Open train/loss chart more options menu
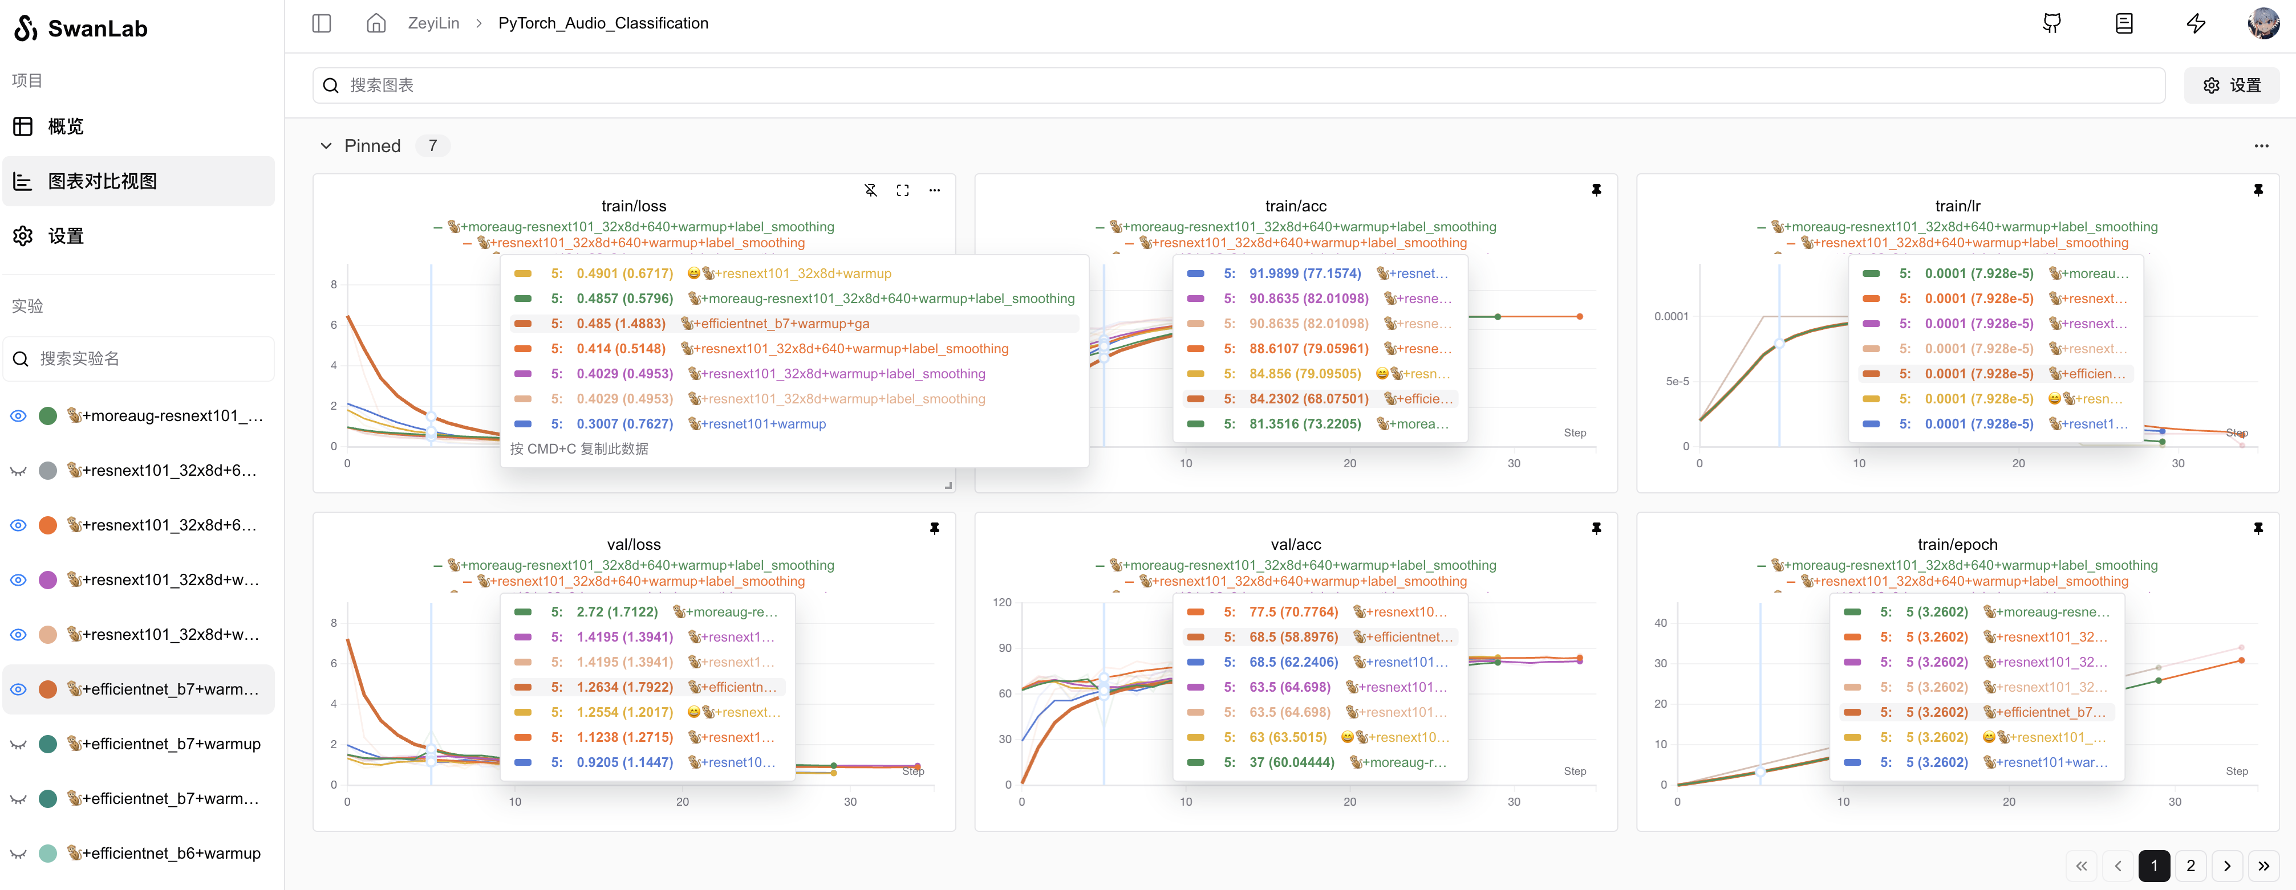 point(934,190)
